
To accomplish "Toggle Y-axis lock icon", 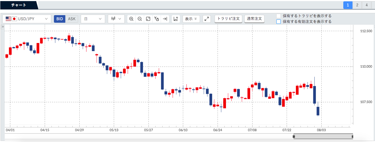I will point(156,19).
